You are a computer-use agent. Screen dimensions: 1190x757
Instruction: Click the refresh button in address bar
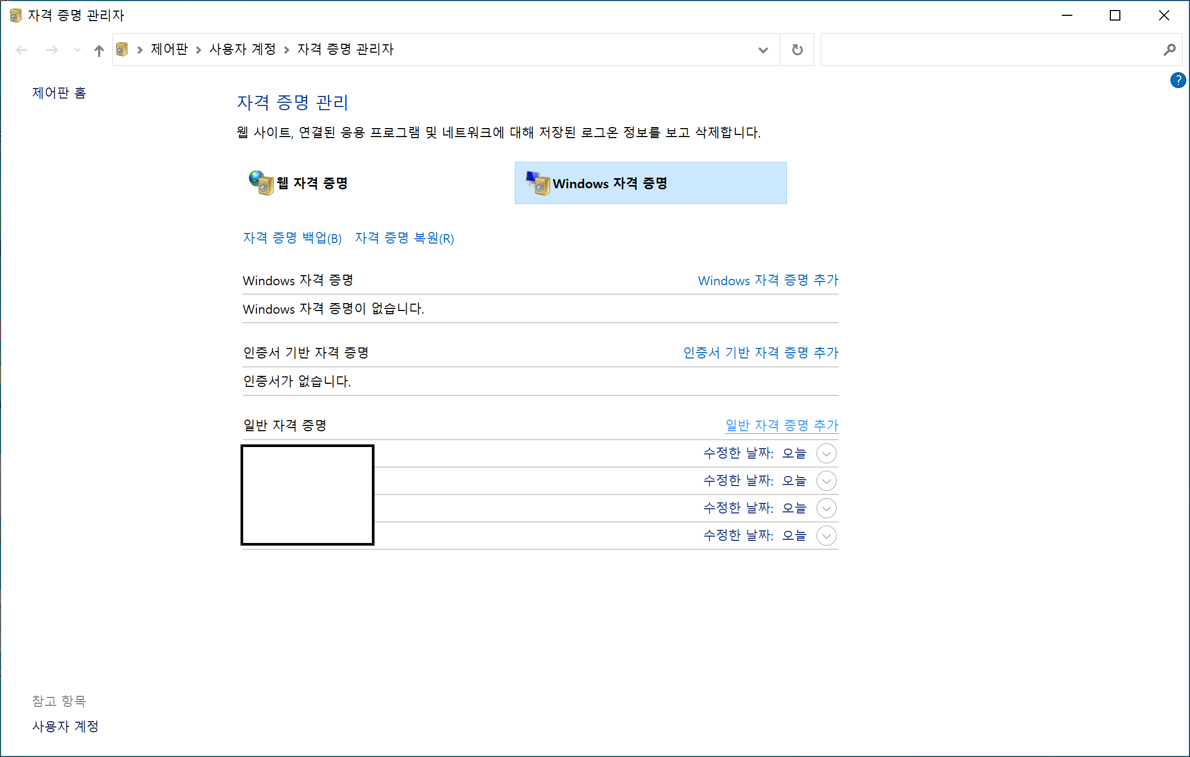pyautogui.click(x=797, y=50)
